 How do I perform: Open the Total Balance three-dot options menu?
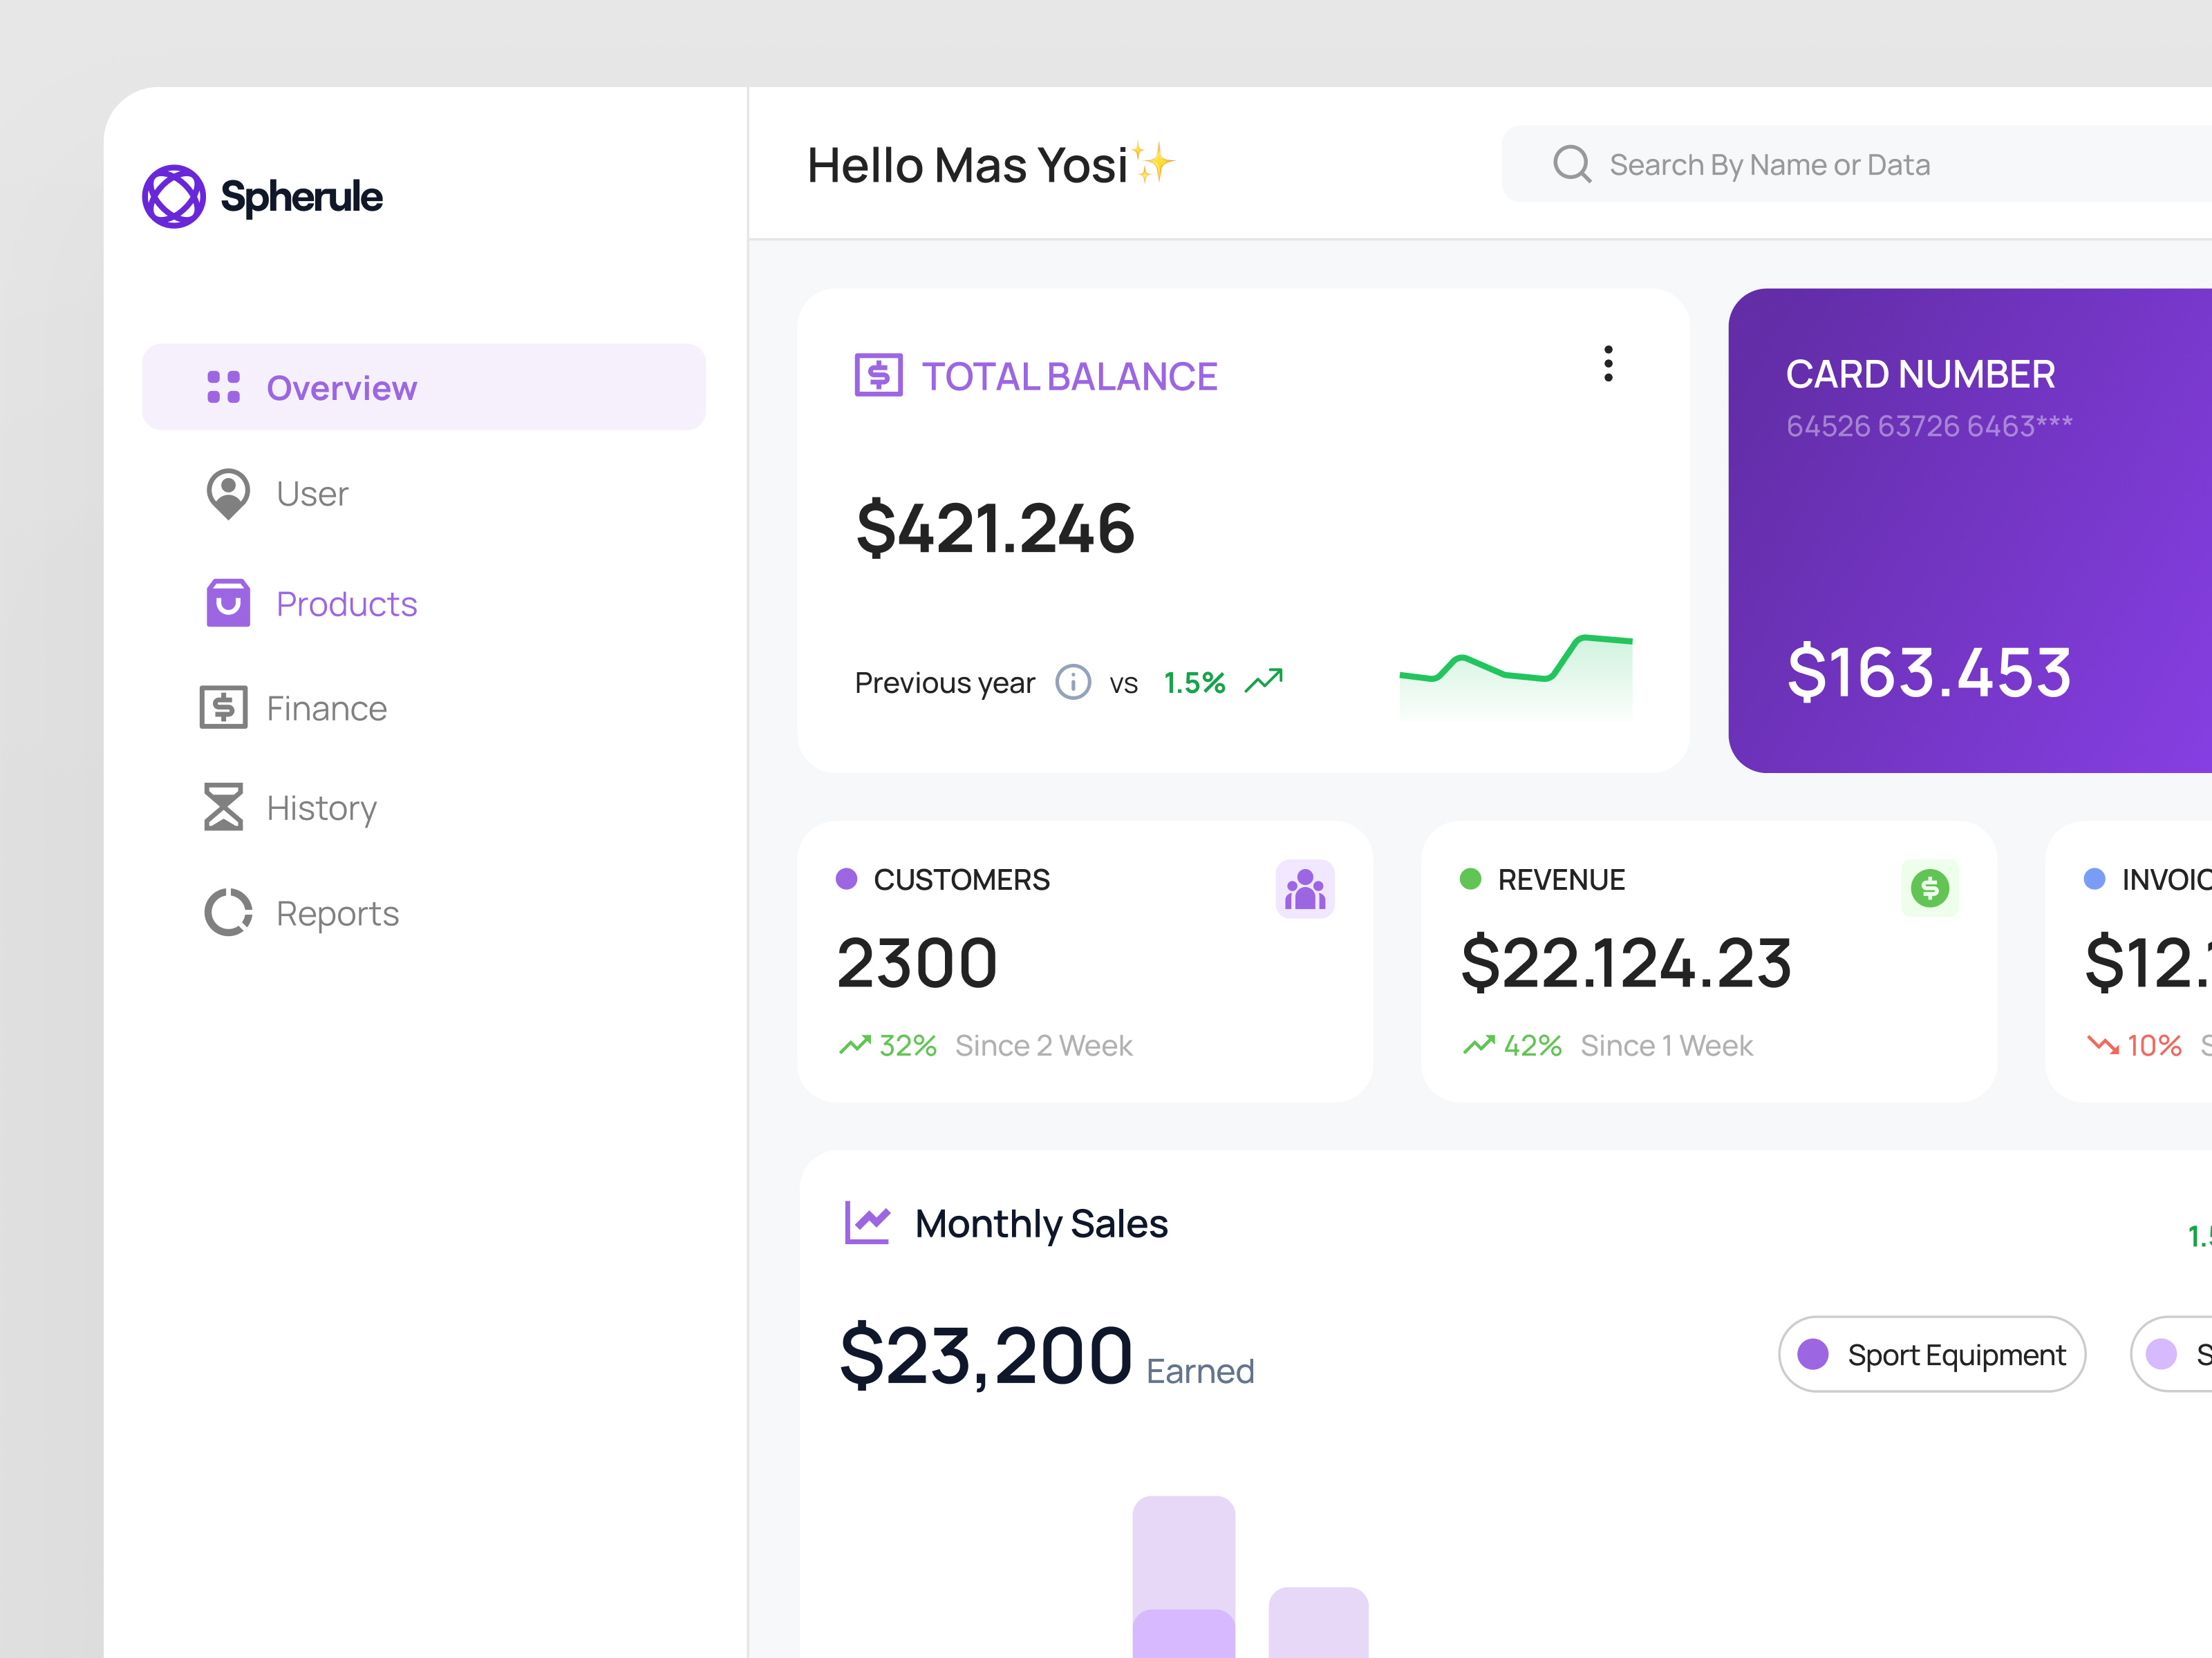pyautogui.click(x=1608, y=365)
